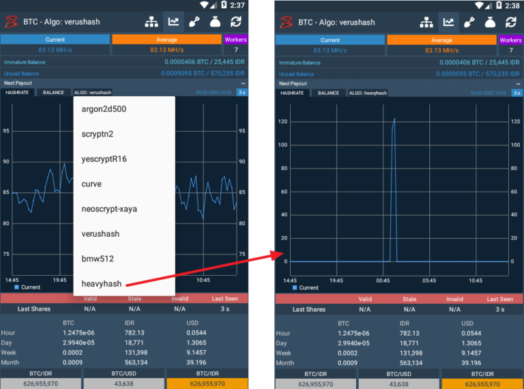Choose heavyhash from algorithm list
Screen dimensions: 524x389
pyautogui.click(x=124, y=283)
